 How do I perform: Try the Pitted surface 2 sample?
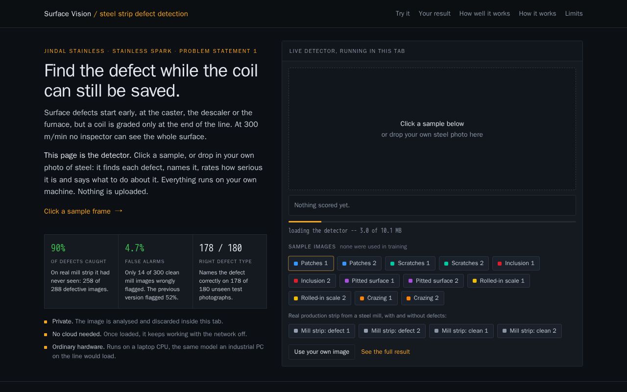[434, 281]
